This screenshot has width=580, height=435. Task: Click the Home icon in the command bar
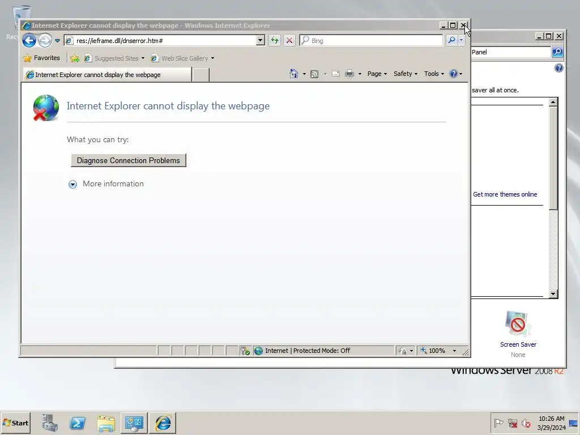(x=294, y=74)
